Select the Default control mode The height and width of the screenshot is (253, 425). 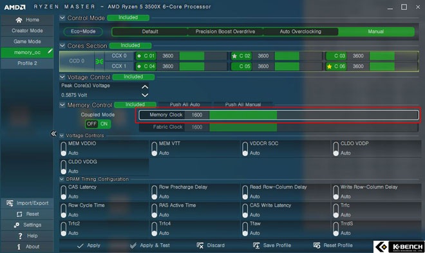[x=150, y=32]
